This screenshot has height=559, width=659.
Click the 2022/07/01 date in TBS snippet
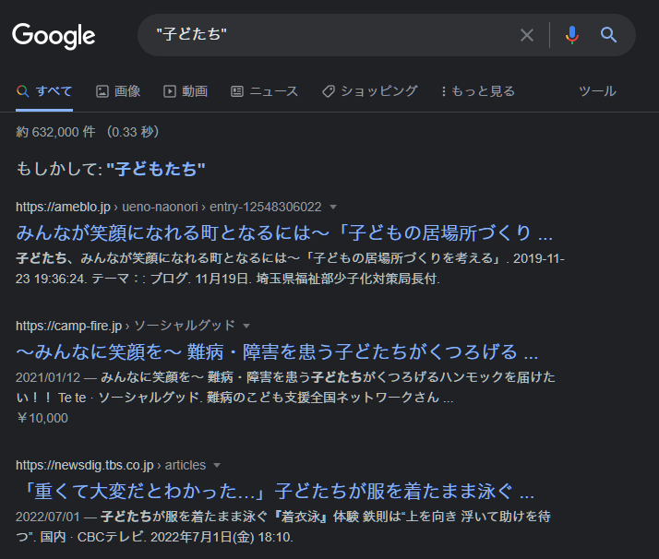[48, 517]
